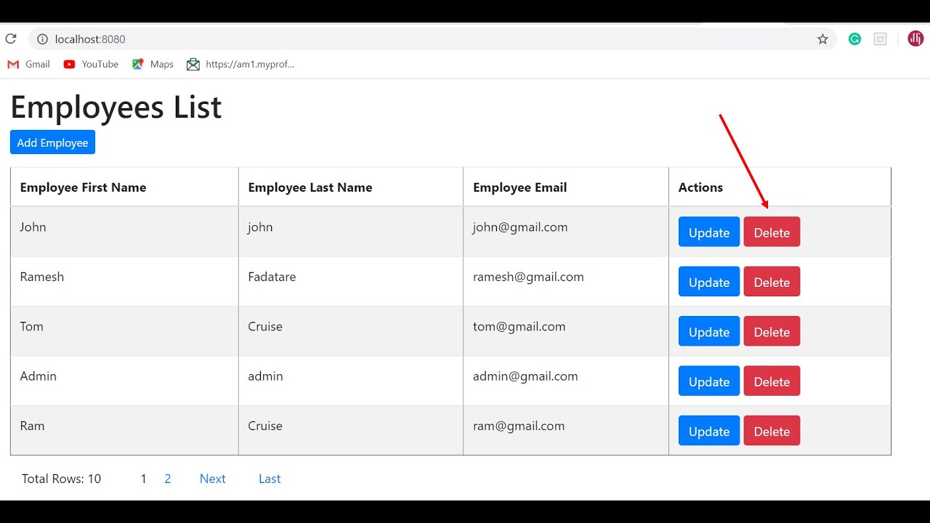This screenshot has height=523, width=930.
Task: Delete the Ram Cruise row
Action: (772, 431)
